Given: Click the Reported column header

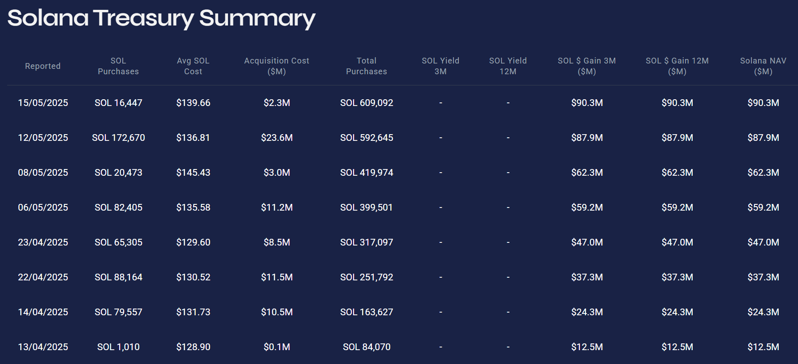Looking at the screenshot, I should point(43,66).
